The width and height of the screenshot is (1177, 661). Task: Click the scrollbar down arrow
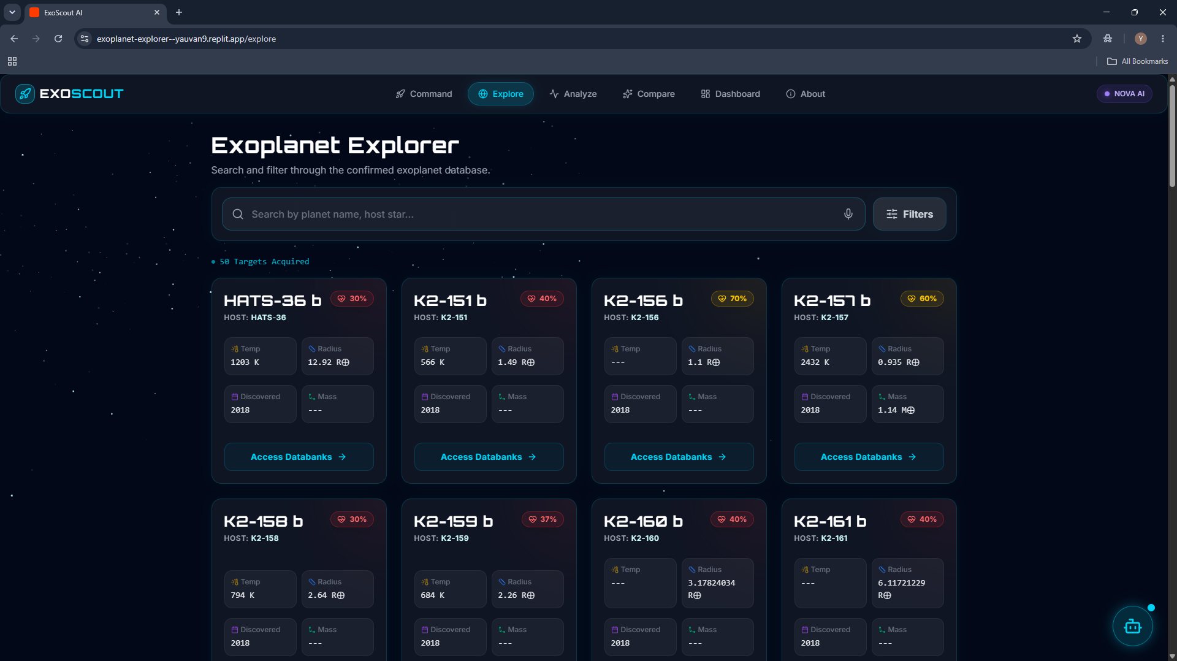click(x=1172, y=656)
